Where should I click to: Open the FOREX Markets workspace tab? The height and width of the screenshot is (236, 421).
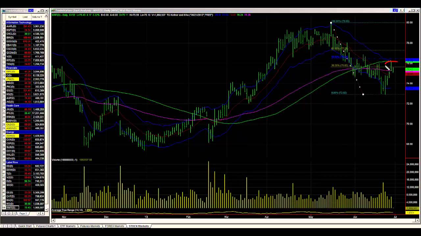pos(114,226)
